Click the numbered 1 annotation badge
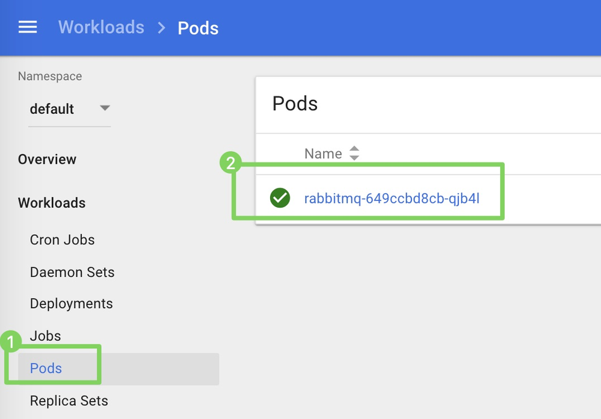 point(10,343)
